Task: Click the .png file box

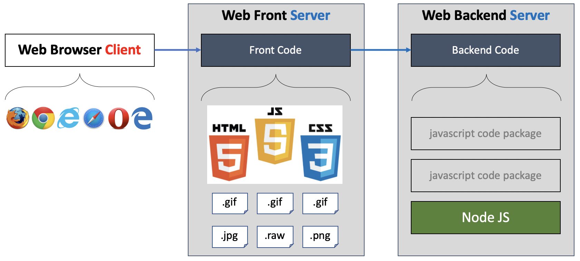Action: coord(320,237)
